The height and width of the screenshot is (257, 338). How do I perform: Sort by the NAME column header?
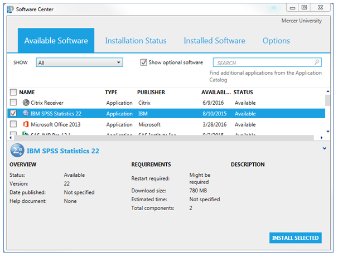(x=27, y=92)
